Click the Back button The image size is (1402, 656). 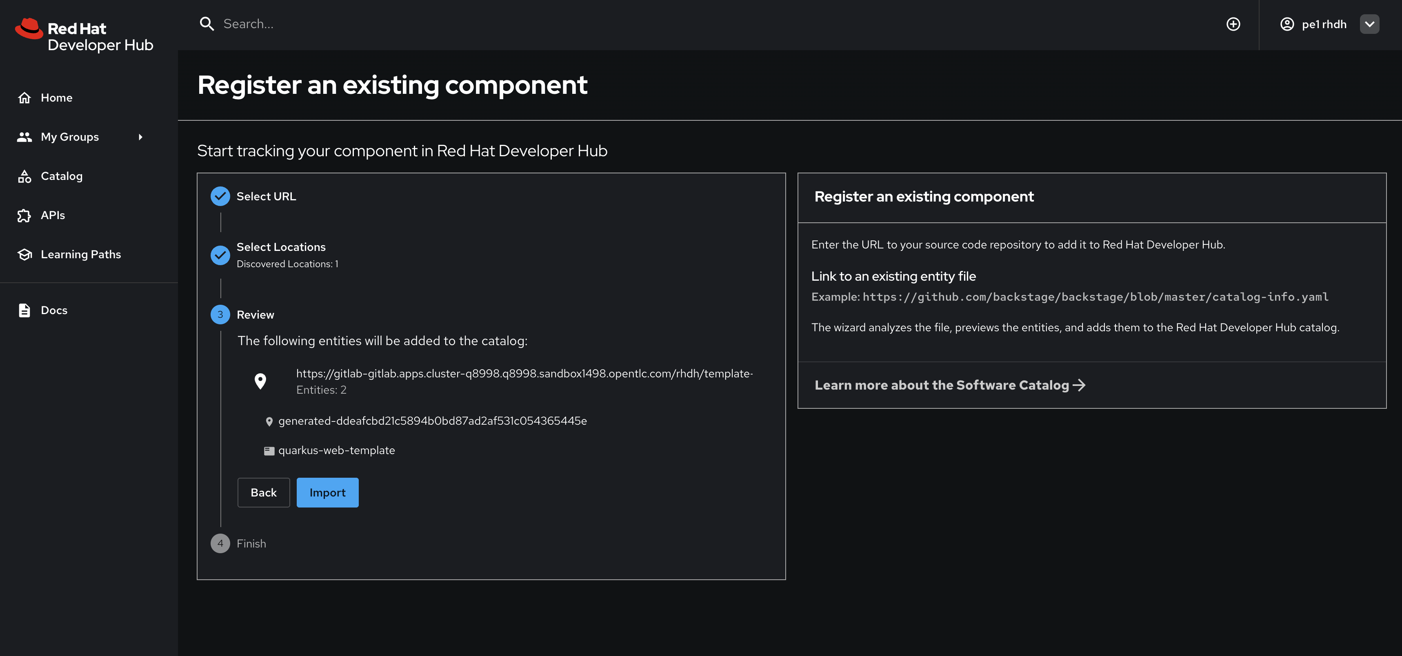tap(263, 493)
